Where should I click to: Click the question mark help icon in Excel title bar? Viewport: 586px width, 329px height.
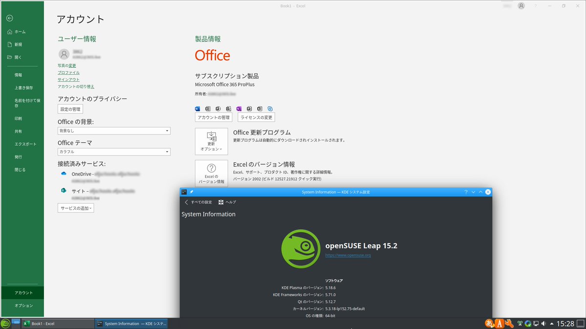536,6
